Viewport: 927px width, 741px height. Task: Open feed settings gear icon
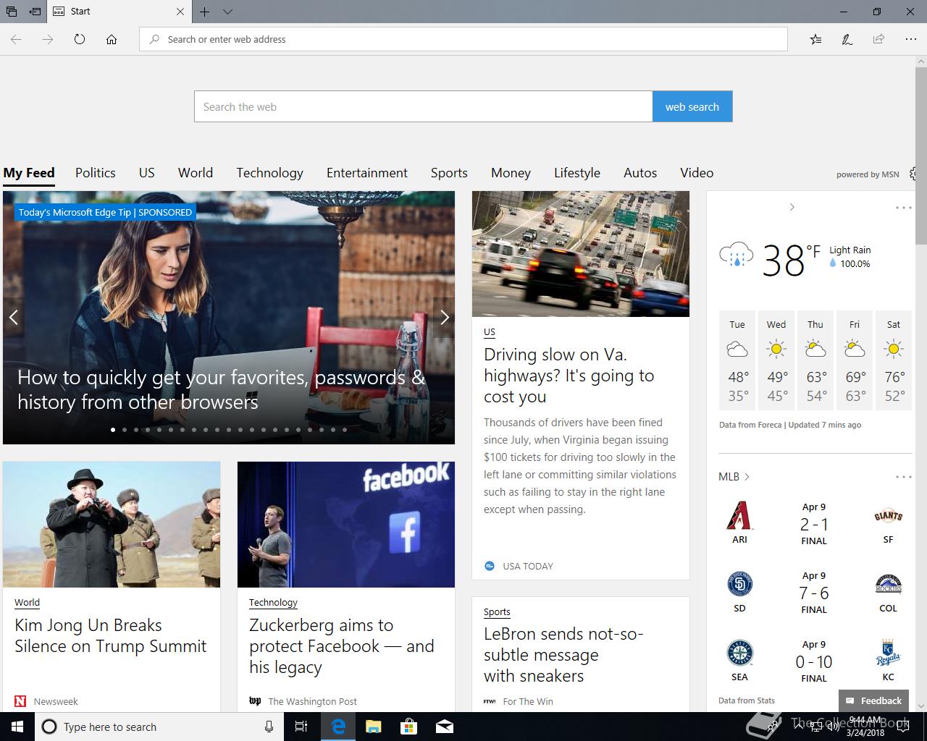913,174
